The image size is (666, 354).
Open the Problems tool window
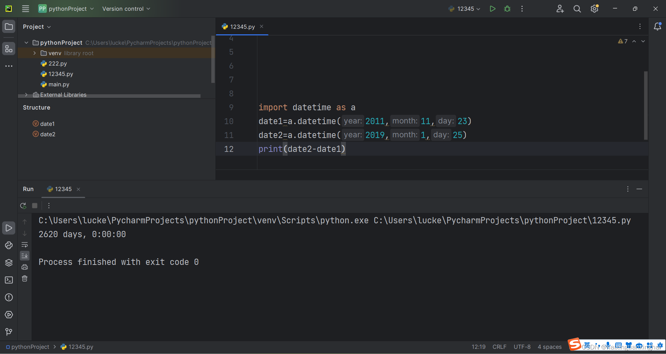[9, 297]
